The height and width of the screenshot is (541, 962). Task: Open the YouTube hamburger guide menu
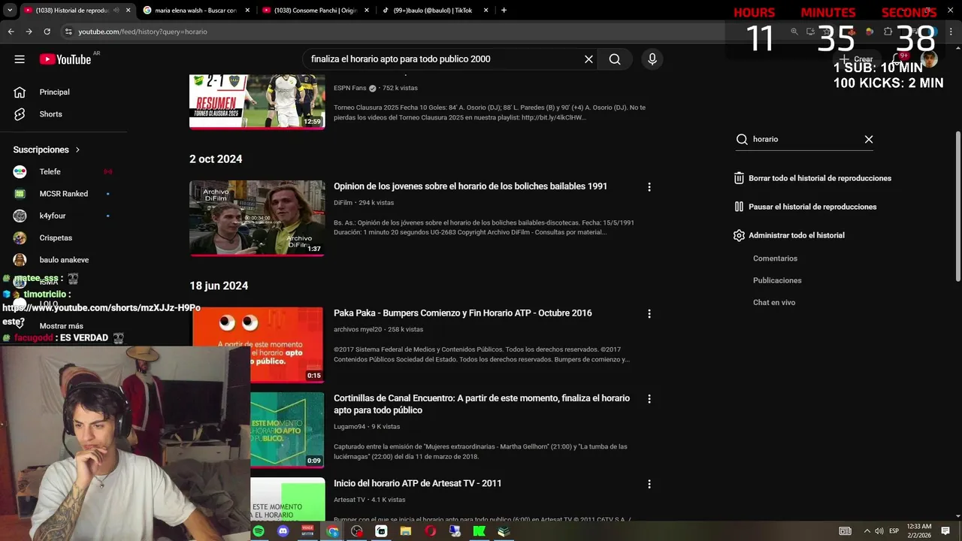(20, 59)
